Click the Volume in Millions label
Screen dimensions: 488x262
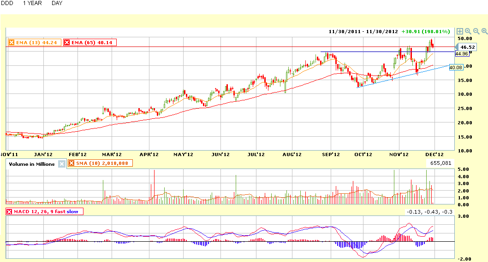coord(32,164)
